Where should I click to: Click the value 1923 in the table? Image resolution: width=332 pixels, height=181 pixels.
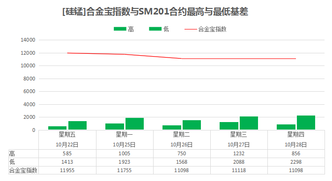pyautogui.click(x=124, y=162)
